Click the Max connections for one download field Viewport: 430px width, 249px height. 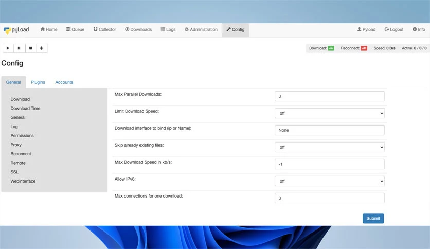click(x=329, y=198)
